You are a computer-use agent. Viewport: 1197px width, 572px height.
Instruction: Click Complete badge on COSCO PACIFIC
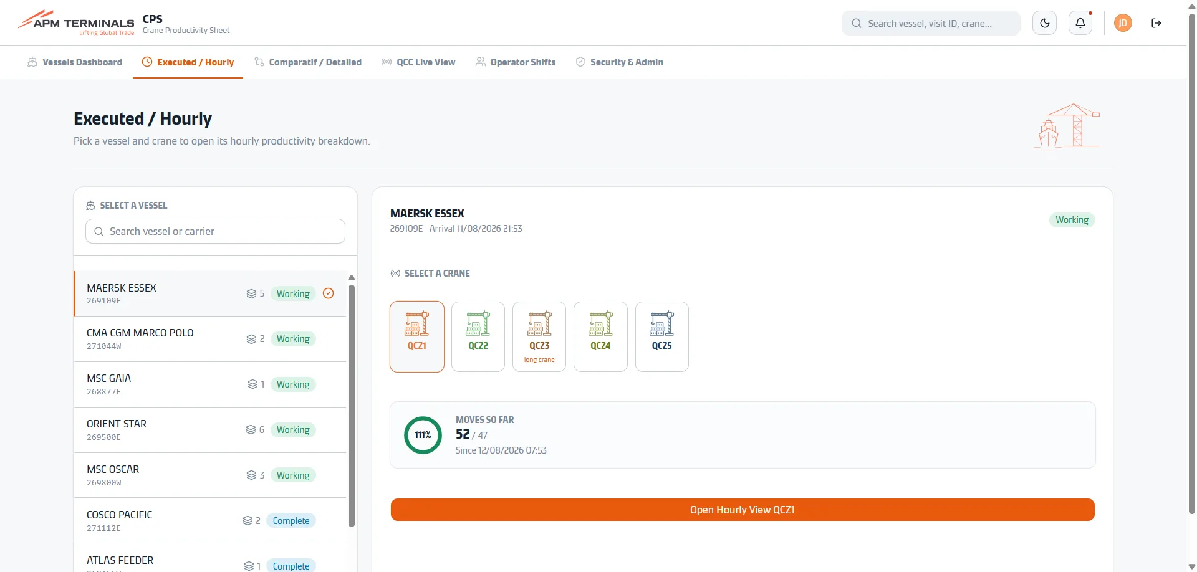291,521
